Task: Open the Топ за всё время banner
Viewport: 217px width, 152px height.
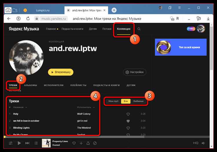Action: pos(181,47)
